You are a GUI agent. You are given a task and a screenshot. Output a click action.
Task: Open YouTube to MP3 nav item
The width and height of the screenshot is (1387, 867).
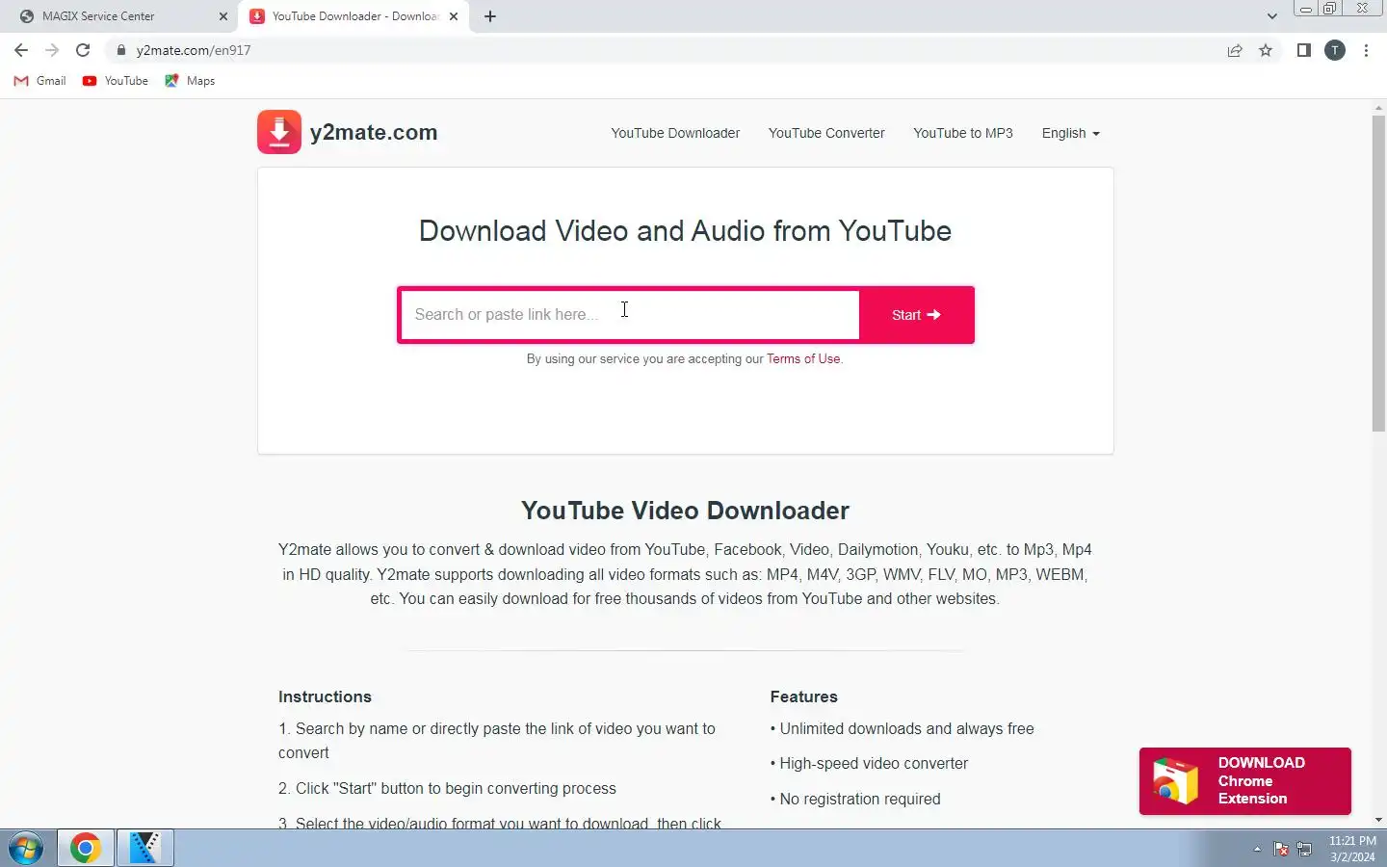click(963, 133)
